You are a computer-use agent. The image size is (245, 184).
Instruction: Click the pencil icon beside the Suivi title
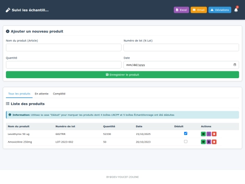click(8, 10)
